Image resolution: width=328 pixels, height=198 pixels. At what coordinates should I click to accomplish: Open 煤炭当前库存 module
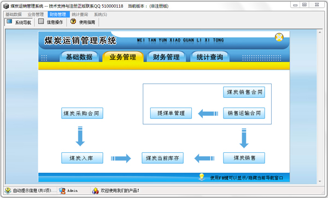tap(162, 158)
